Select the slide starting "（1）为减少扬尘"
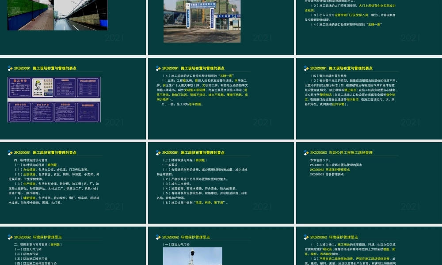Image resolution: width=442 pixels, height=265 pixels. (x=369, y=246)
